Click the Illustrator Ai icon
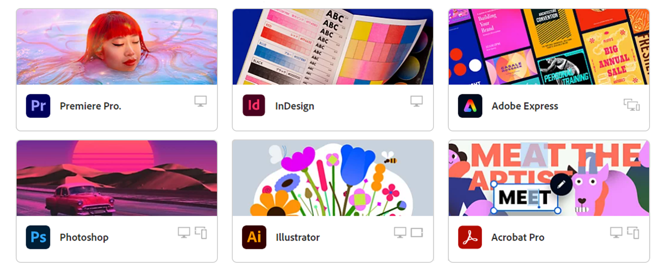The height and width of the screenshot is (270, 659). coord(254,237)
